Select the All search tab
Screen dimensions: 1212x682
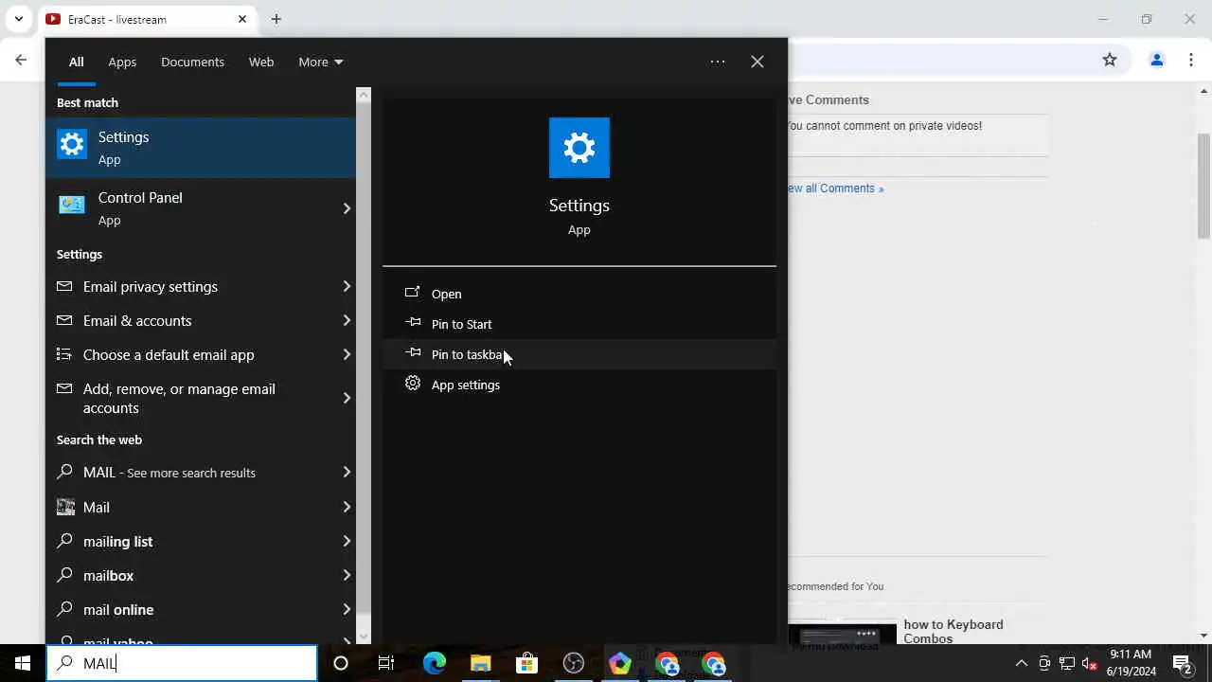(76, 62)
